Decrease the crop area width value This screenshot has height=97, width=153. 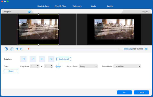click(38, 67)
